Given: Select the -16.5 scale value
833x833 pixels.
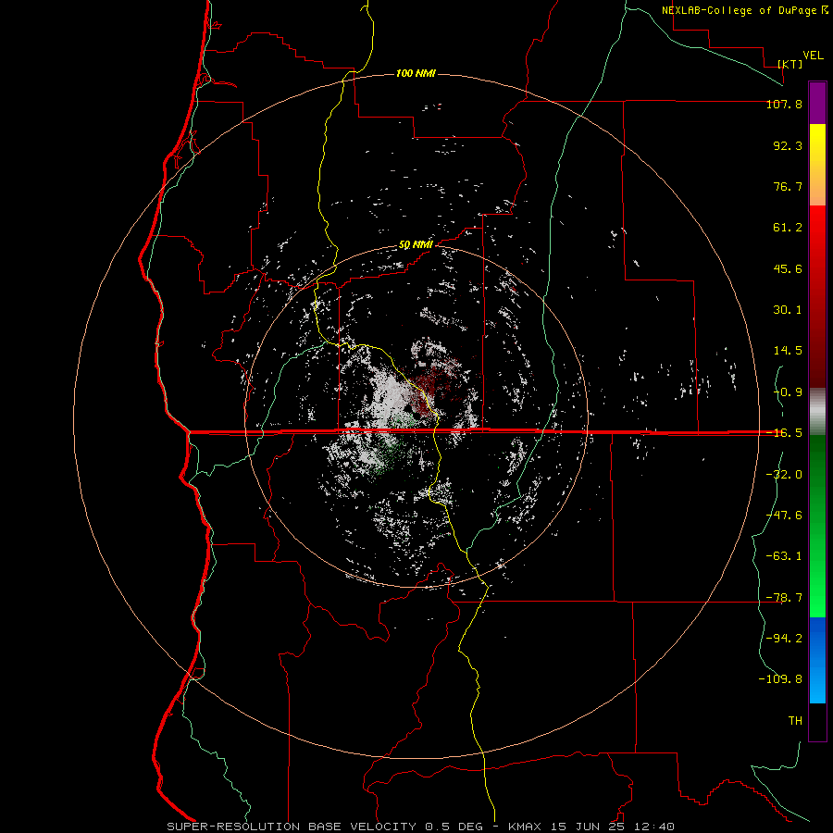Looking at the screenshot, I should click(784, 433).
